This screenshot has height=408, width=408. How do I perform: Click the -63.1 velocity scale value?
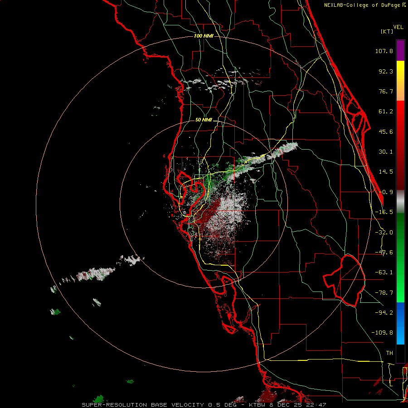[384, 272]
